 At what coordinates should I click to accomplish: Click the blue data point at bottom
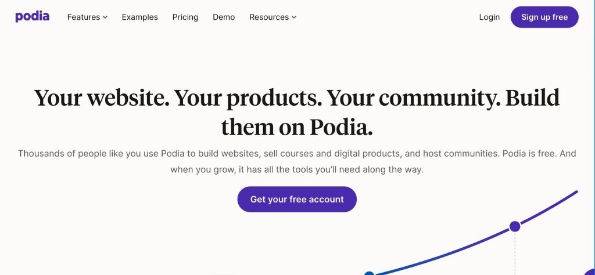coord(369,273)
